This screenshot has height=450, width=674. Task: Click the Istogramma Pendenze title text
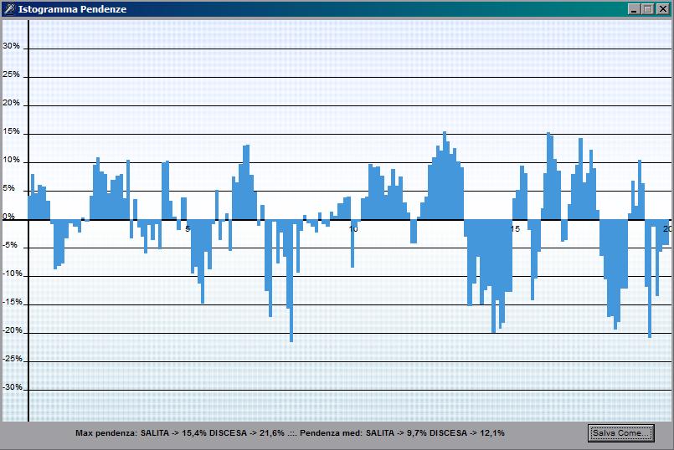point(72,9)
